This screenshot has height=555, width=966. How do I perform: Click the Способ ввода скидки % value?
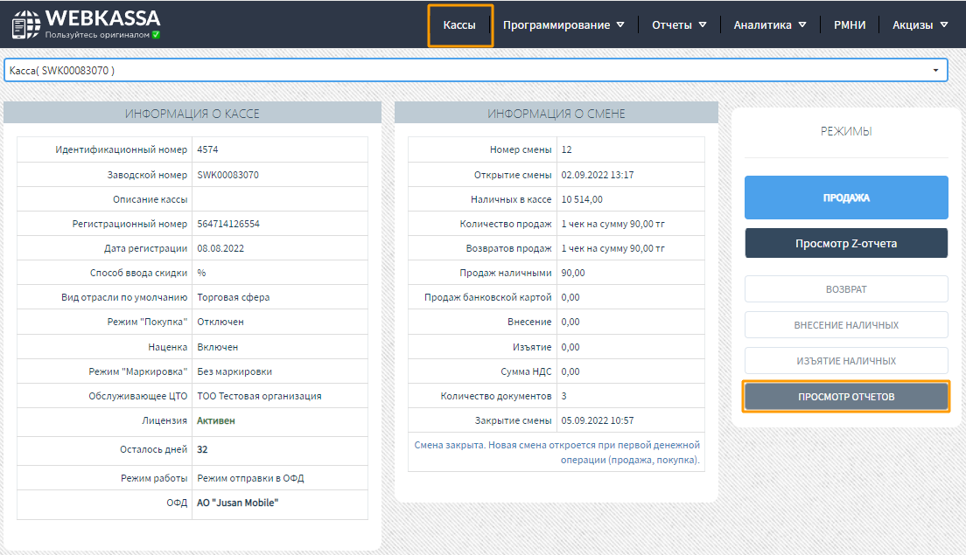201,273
